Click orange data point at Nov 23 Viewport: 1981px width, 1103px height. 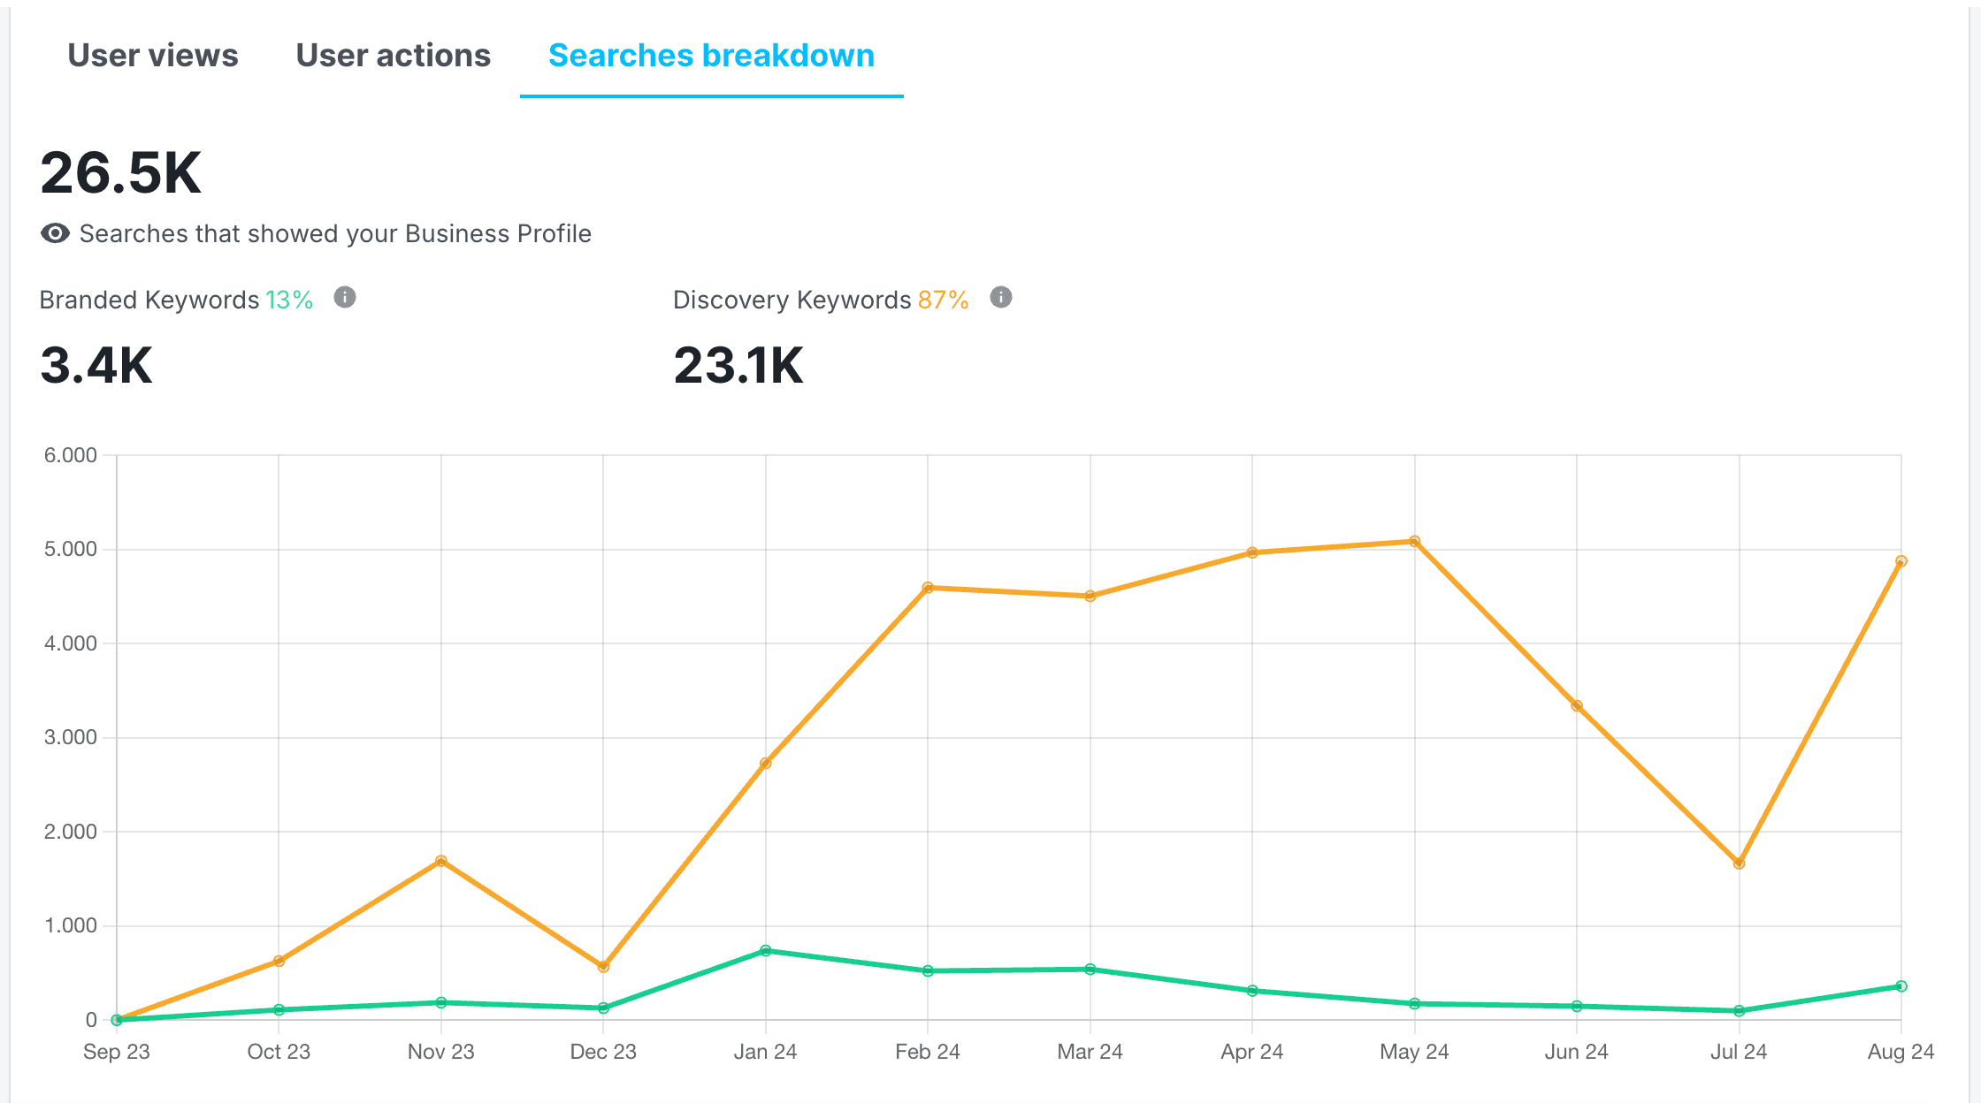click(x=441, y=861)
